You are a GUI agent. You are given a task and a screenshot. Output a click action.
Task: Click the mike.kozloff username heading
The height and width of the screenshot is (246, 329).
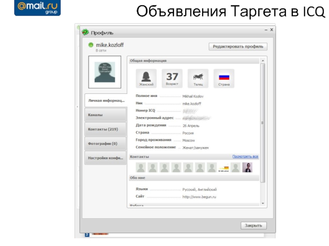[110, 45]
